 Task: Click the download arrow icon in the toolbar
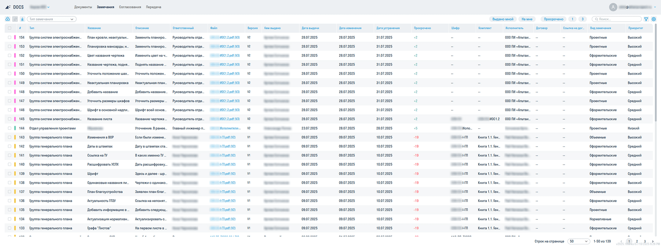[22, 19]
